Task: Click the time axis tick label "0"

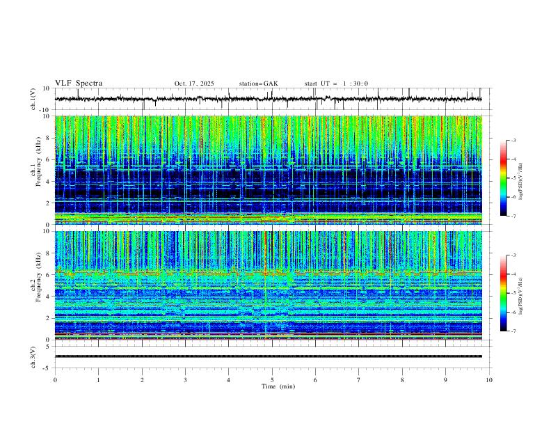Action: 55,380
